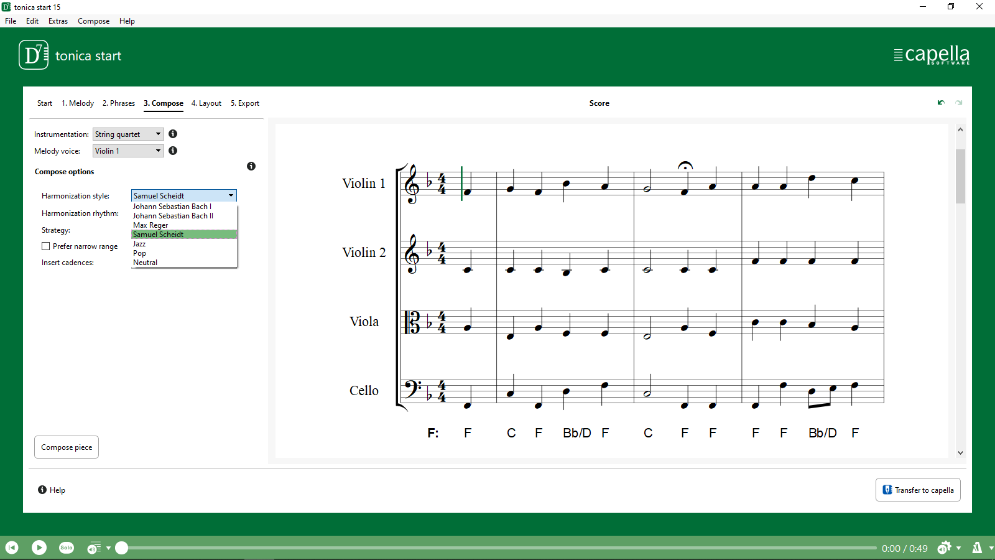The image size is (995, 560).
Task: Click the Compose piece button
Action: tap(67, 447)
